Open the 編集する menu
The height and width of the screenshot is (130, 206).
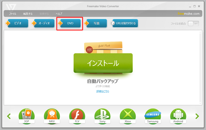coord(28,14)
